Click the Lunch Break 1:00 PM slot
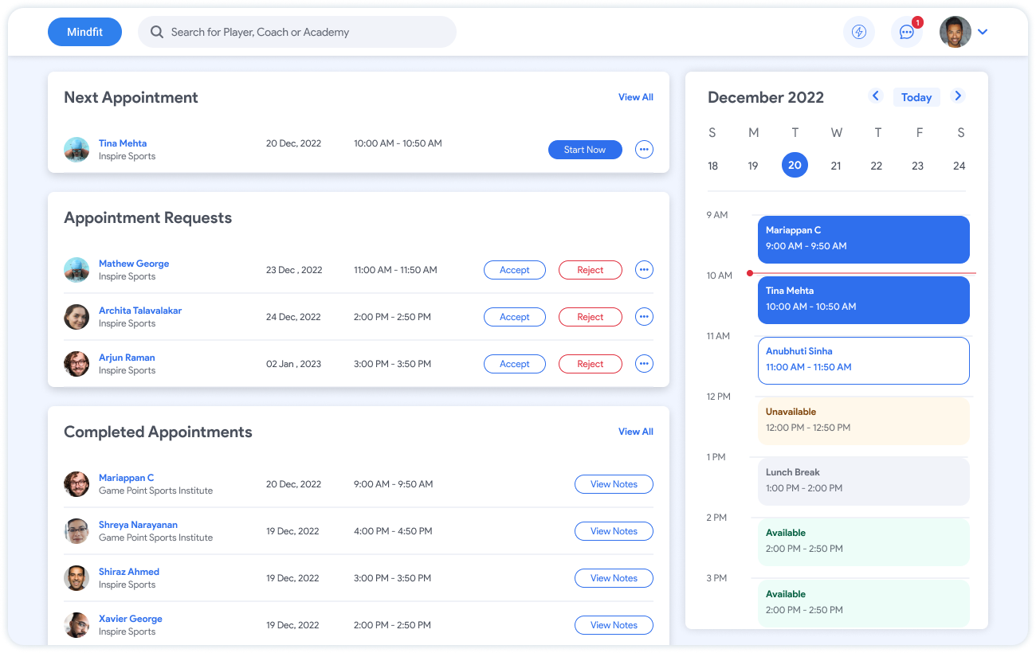 coord(864,482)
